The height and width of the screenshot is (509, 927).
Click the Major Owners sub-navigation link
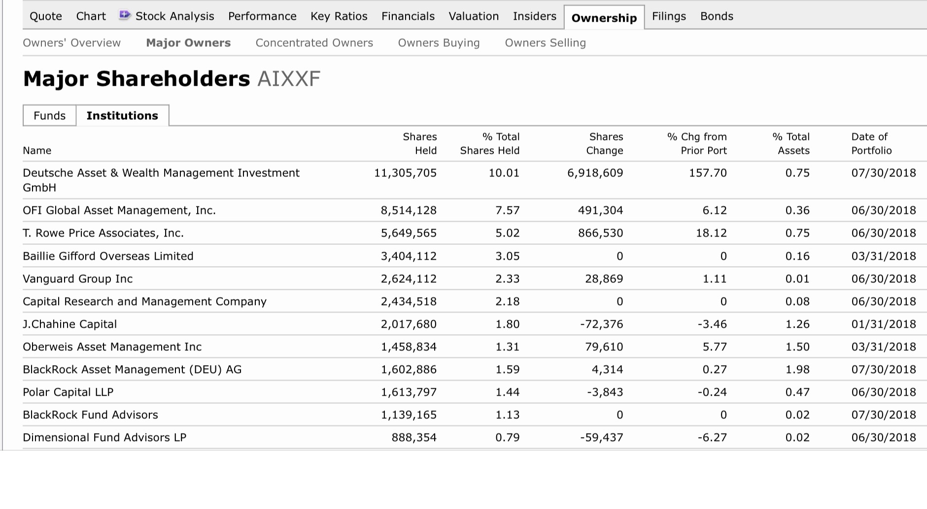click(x=188, y=43)
